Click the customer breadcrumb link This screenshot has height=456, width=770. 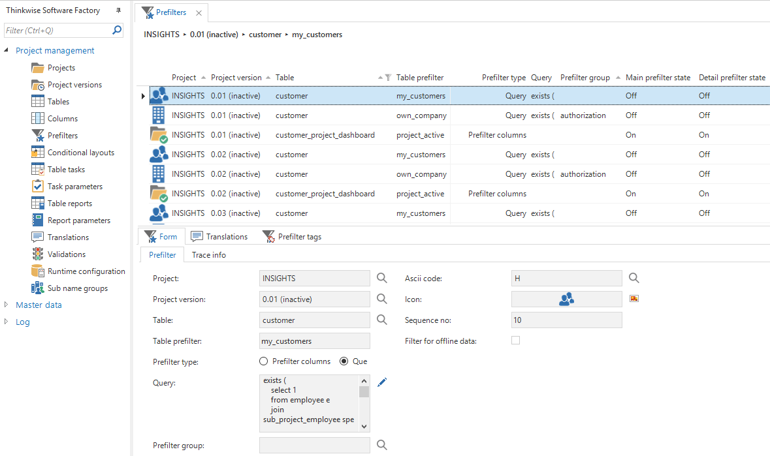(265, 35)
